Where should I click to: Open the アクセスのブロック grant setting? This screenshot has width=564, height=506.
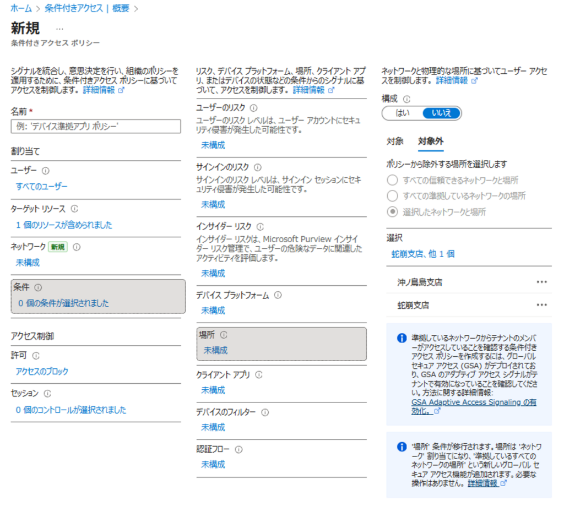click(42, 372)
